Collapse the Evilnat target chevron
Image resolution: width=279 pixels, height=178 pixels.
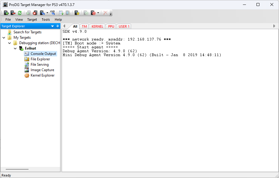[15, 48]
